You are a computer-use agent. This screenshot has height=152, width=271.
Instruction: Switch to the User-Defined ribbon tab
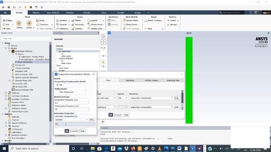[x=53, y=13]
